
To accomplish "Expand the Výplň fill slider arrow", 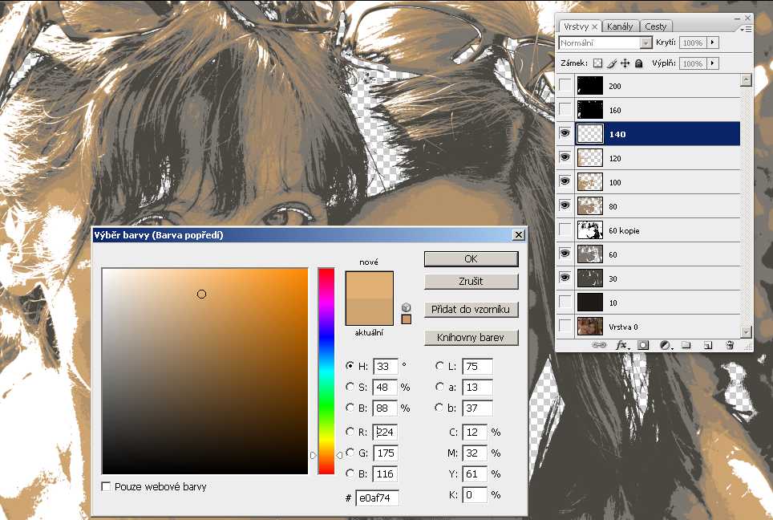I will point(713,63).
